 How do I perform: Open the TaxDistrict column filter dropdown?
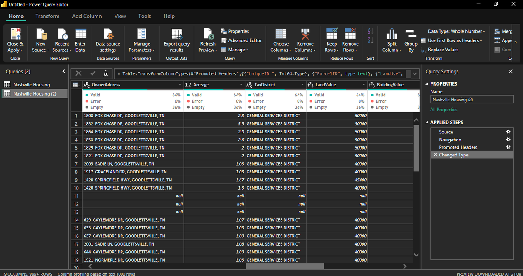point(302,85)
